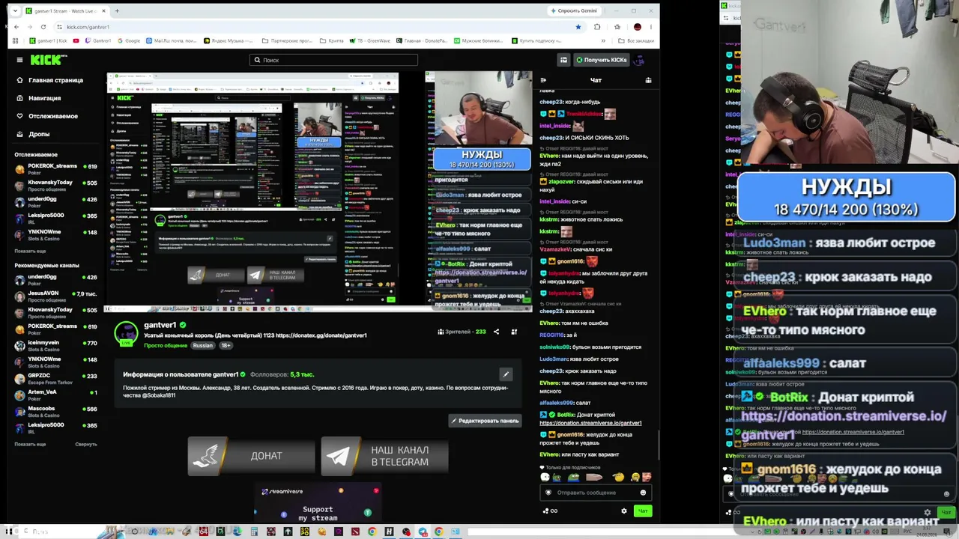Open the Kick hamburger sidebar menu

click(x=19, y=60)
